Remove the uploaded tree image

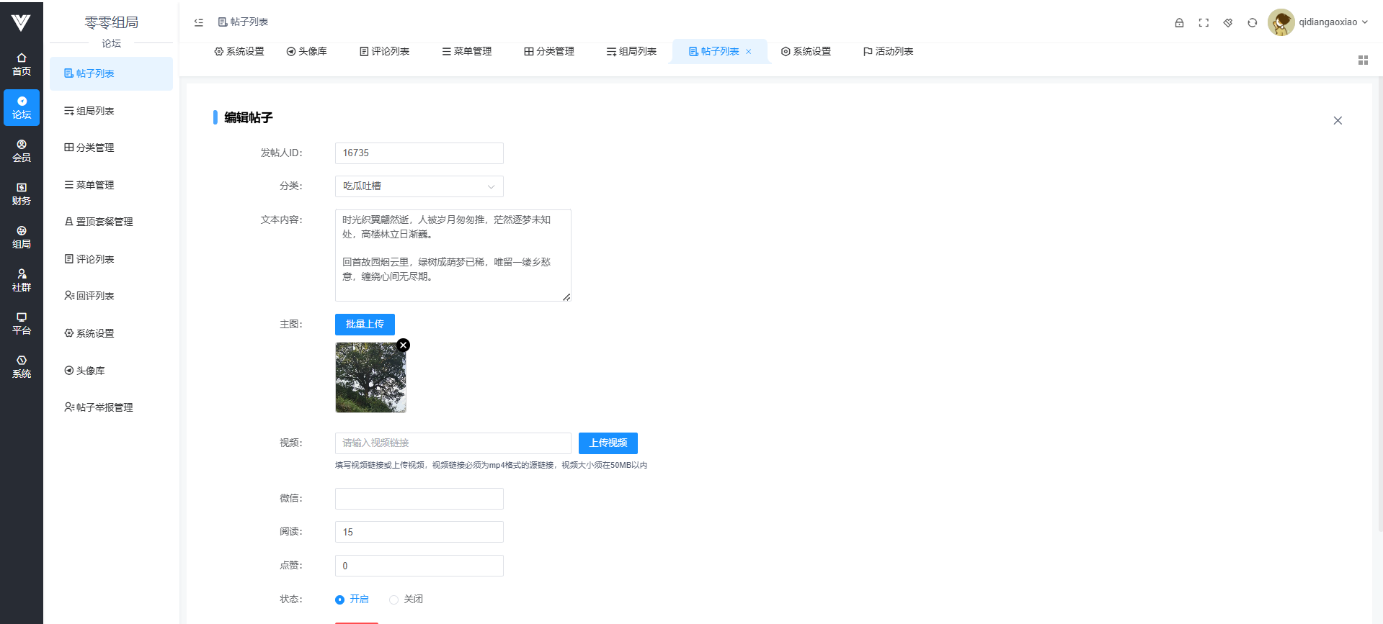(x=404, y=345)
